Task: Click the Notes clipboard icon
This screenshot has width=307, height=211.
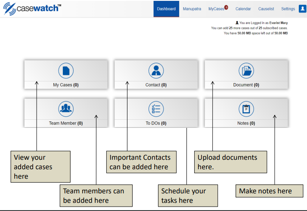Action: pyautogui.click(x=246, y=109)
